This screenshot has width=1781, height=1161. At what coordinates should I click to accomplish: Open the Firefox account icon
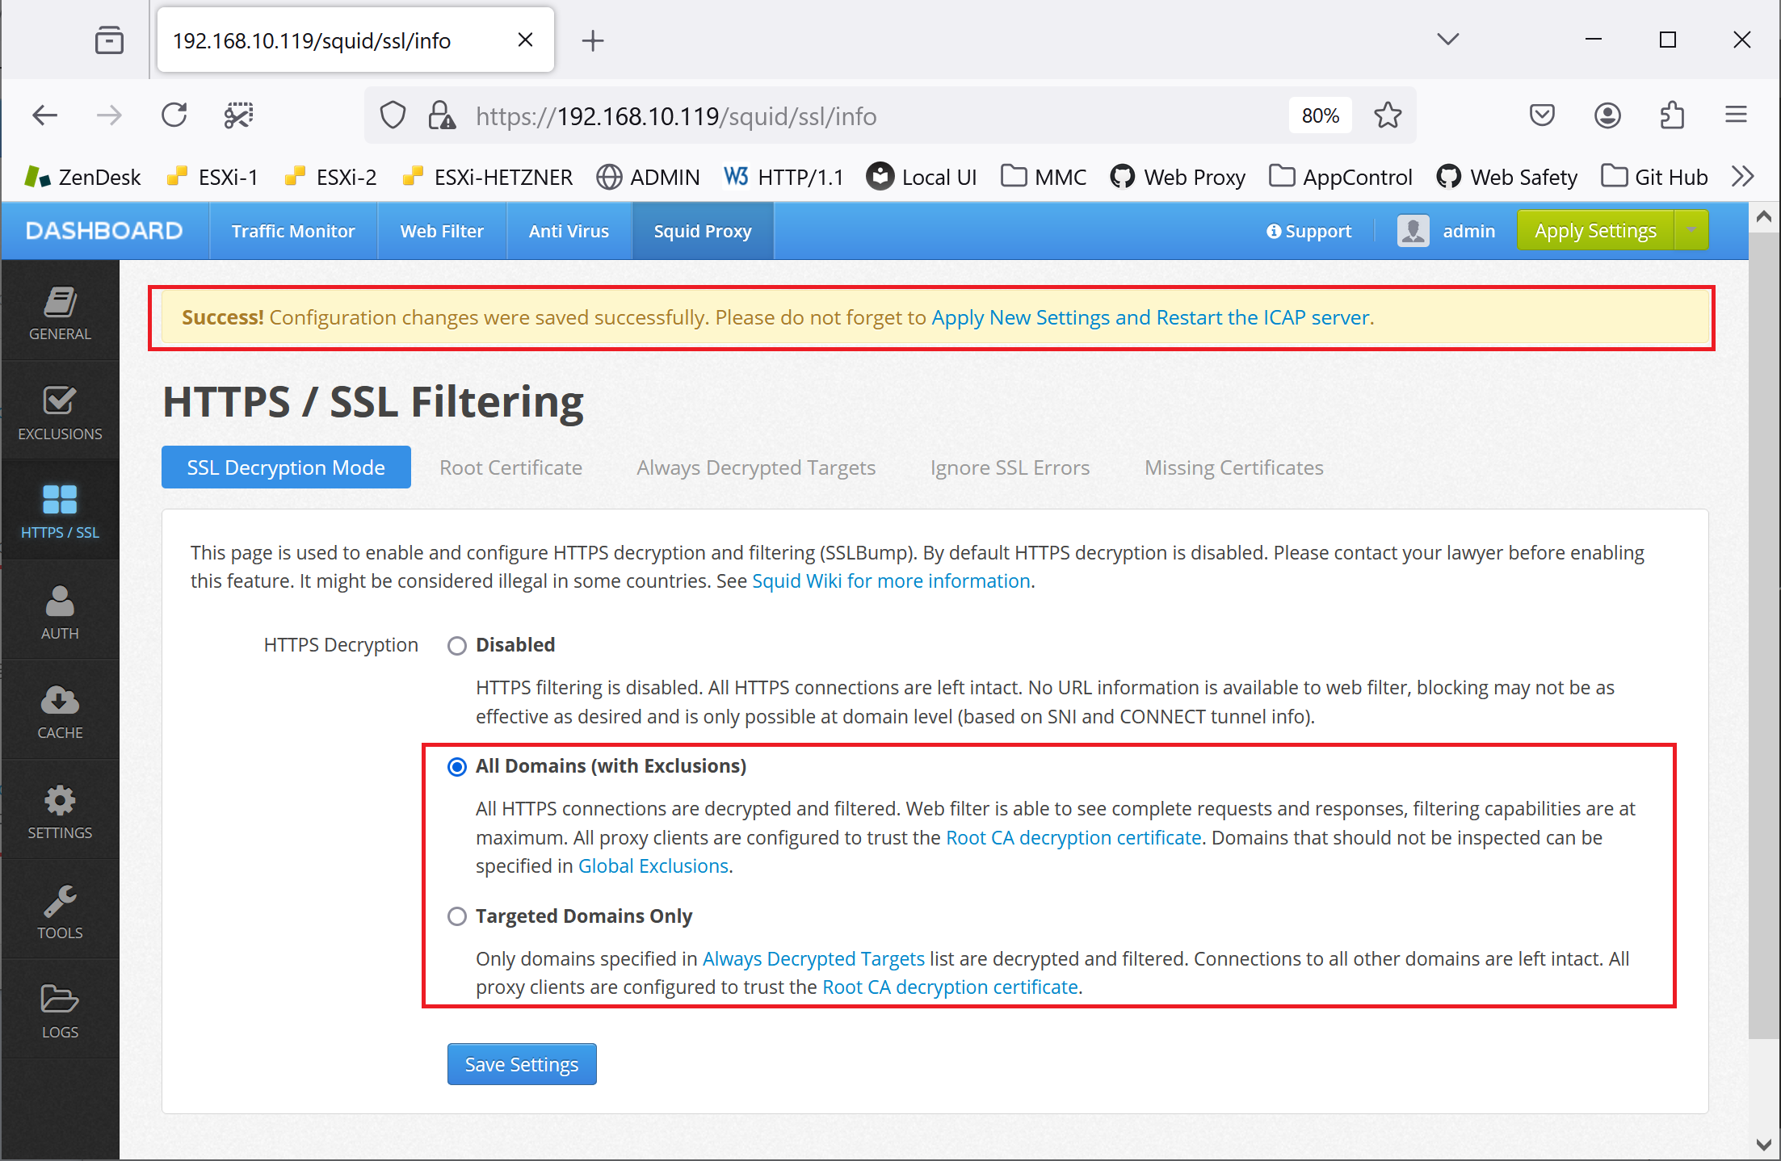[x=1607, y=115]
